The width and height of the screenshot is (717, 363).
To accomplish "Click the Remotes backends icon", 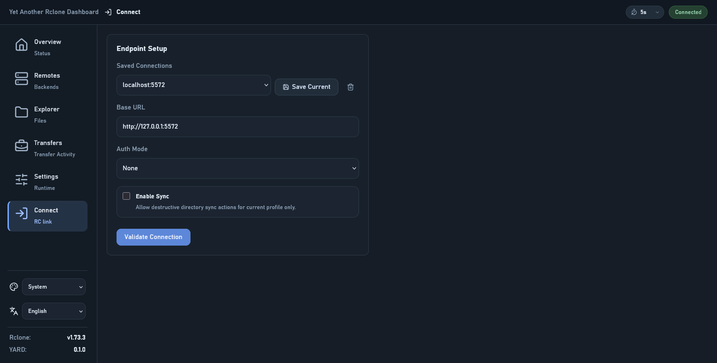I will [22, 79].
